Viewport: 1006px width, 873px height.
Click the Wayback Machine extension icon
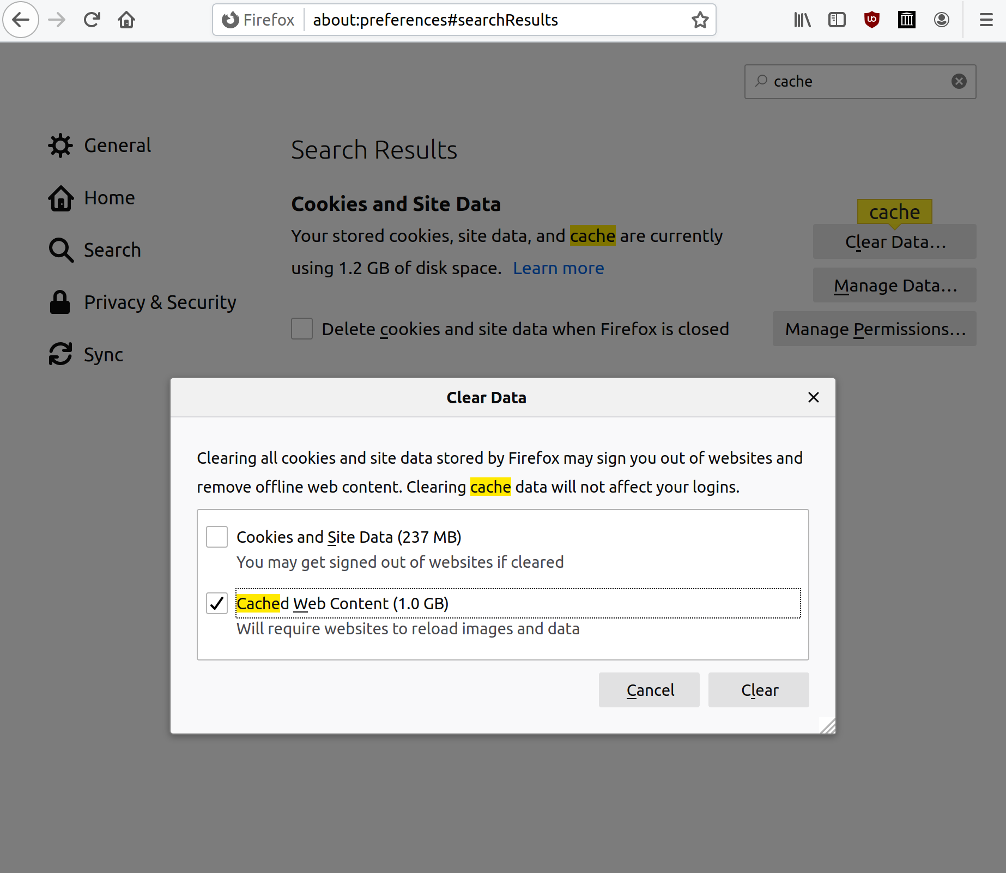pos(907,20)
